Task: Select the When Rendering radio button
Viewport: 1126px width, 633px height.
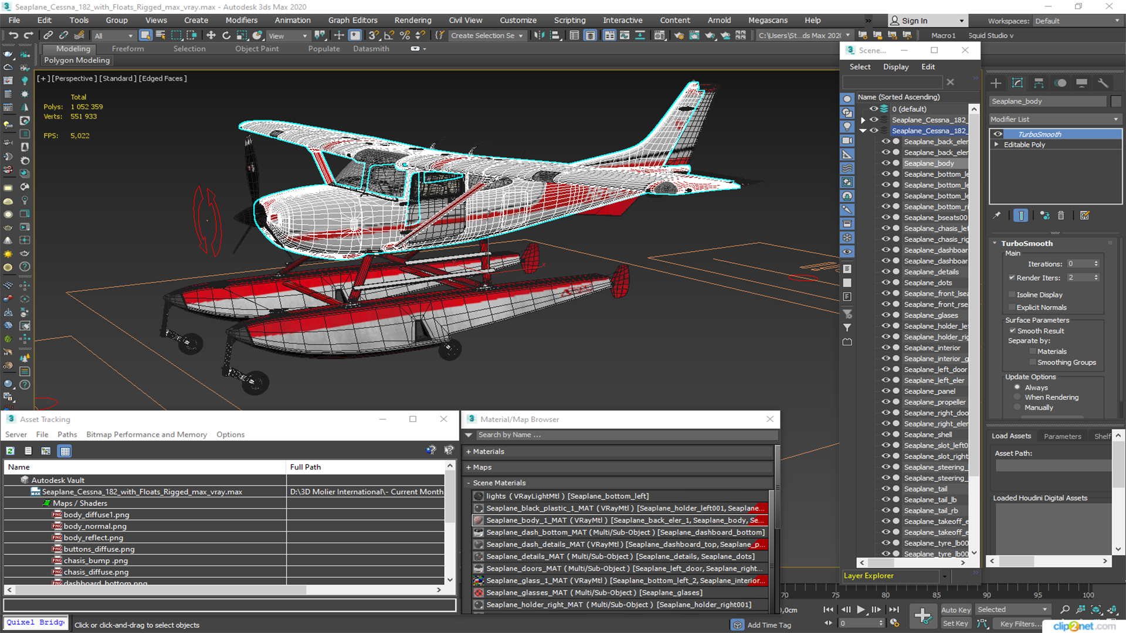Action: [1018, 397]
